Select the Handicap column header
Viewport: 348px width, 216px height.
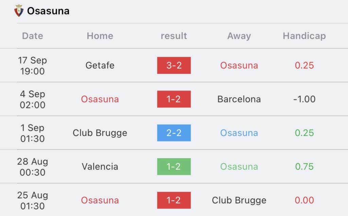tap(304, 36)
